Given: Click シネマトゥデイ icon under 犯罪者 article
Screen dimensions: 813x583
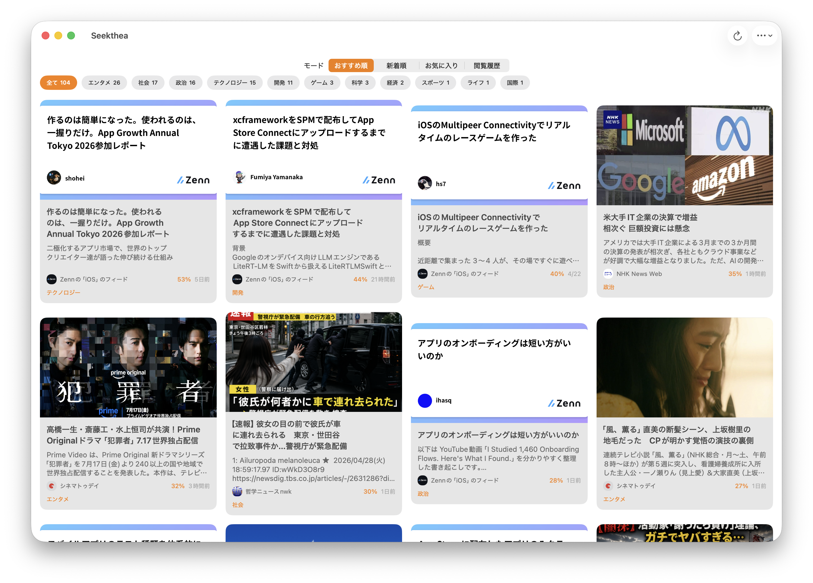Looking at the screenshot, I should pyautogui.click(x=51, y=486).
